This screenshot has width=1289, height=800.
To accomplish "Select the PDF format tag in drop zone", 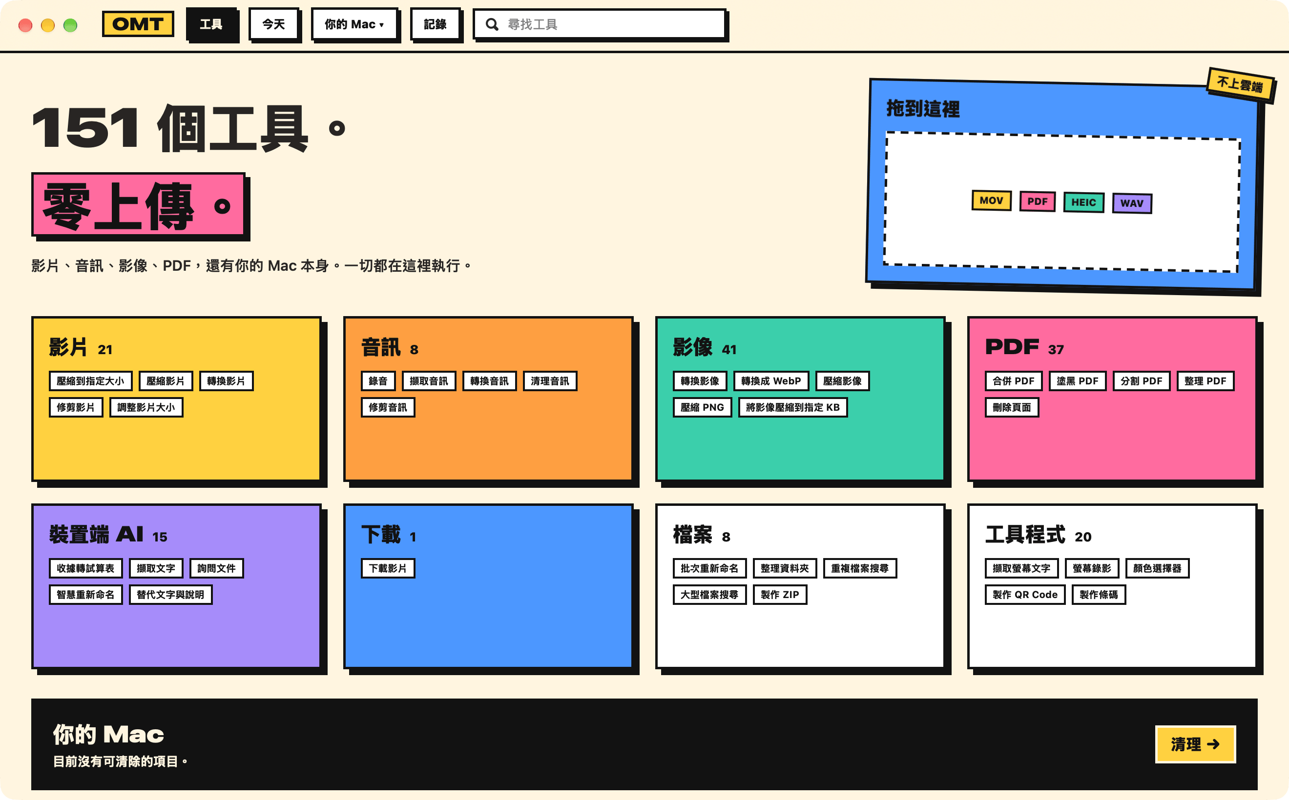I will (1038, 201).
